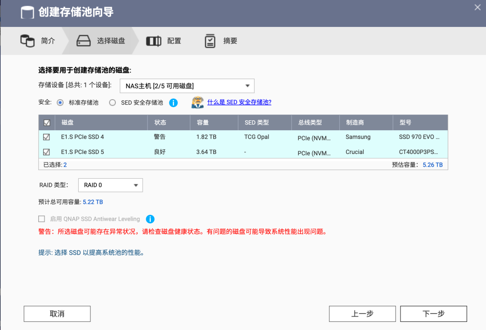Choose the SED 安全存储池 radio option

(x=112, y=102)
